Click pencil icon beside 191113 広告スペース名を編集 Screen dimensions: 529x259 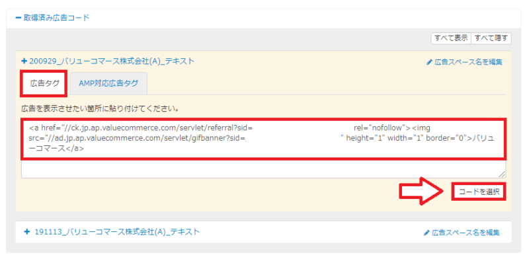point(427,233)
